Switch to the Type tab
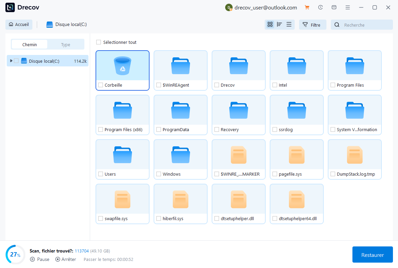Screen dimensions: 398x268 65,44
